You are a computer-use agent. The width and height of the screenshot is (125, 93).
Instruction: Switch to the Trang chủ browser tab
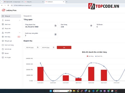coord(34,2)
